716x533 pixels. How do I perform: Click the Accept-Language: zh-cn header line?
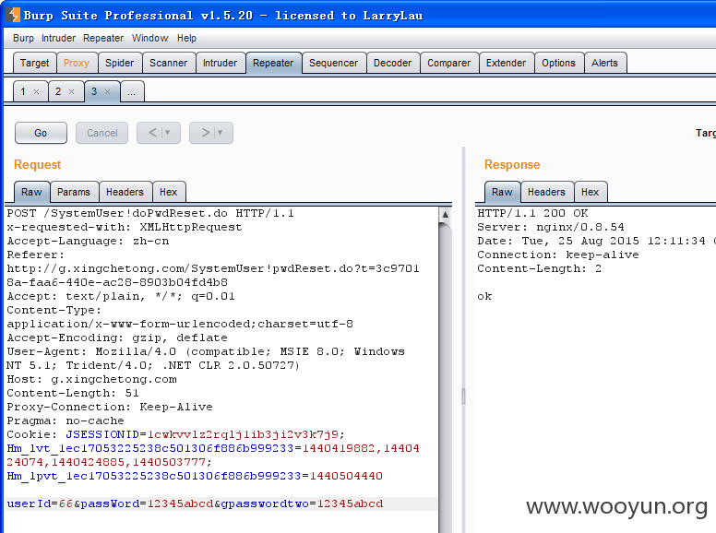point(88,241)
